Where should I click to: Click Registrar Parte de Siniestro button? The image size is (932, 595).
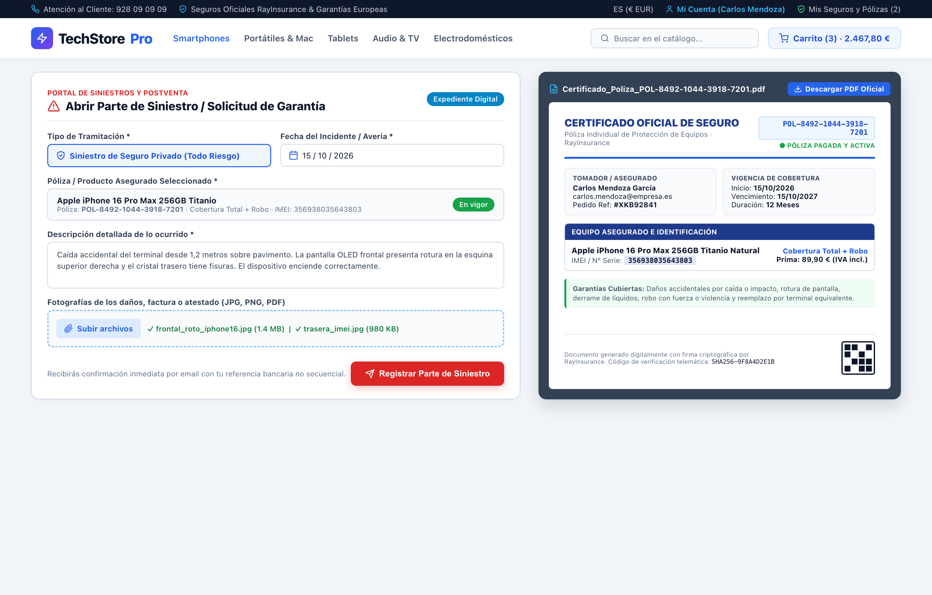click(x=427, y=373)
